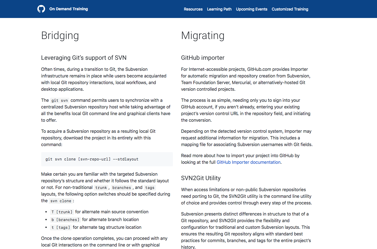
Task: Click the GitHub Octocat logo icon
Action: click(x=41, y=9)
